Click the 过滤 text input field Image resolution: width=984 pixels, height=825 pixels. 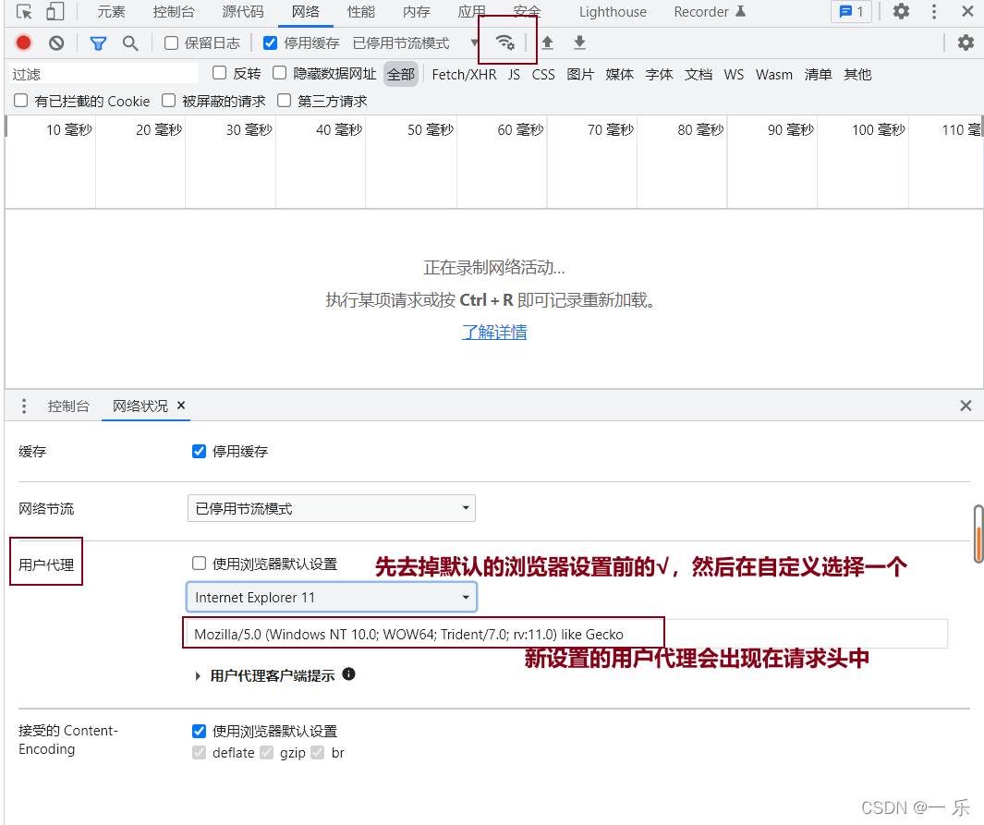click(103, 74)
